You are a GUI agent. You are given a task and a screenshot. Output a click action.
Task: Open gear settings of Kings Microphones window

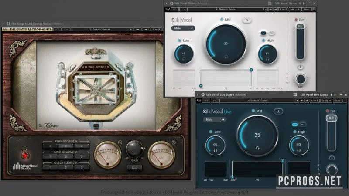[8, 24]
